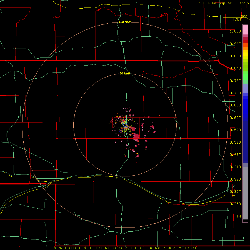Select the 0.787 scale value
250x250 pixels.
pos(235,81)
